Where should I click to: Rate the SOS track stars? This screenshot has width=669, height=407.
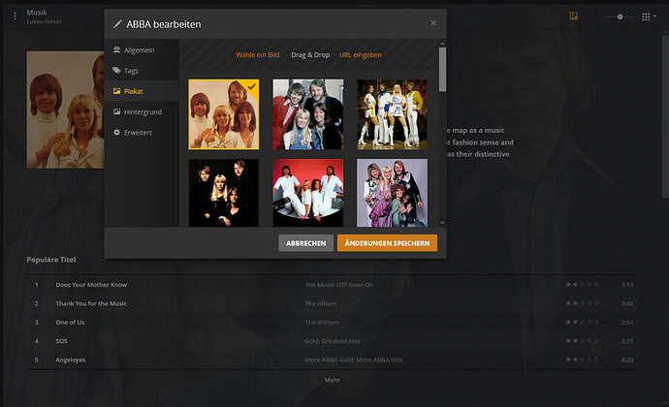click(583, 341)
